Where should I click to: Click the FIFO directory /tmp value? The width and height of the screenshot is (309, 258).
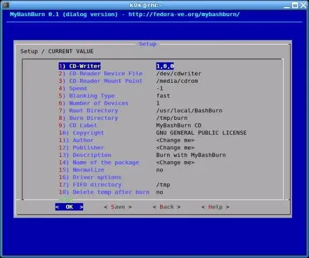coord(163,185)
